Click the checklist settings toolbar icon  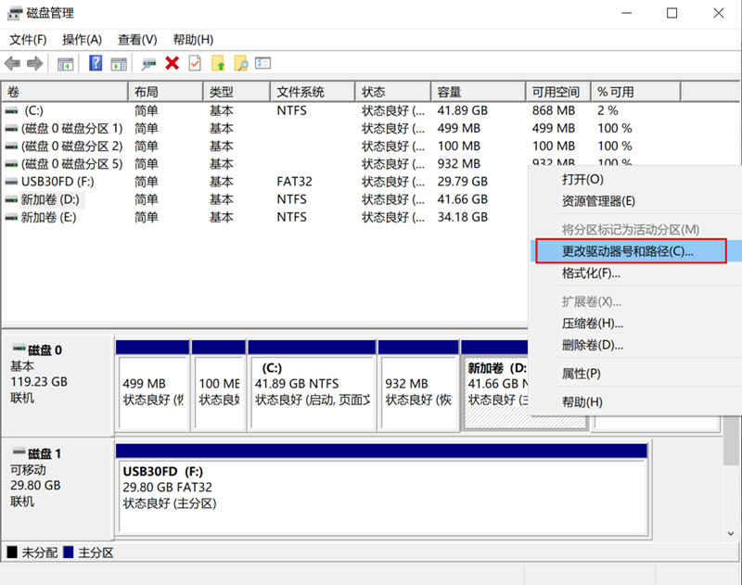click(263, 63)
